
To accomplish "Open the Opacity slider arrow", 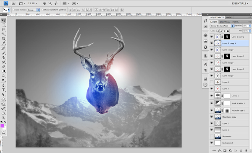I will coord(250,26).
